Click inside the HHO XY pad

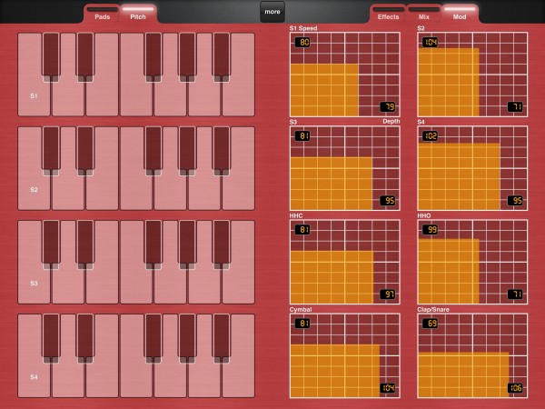(472, 262)
